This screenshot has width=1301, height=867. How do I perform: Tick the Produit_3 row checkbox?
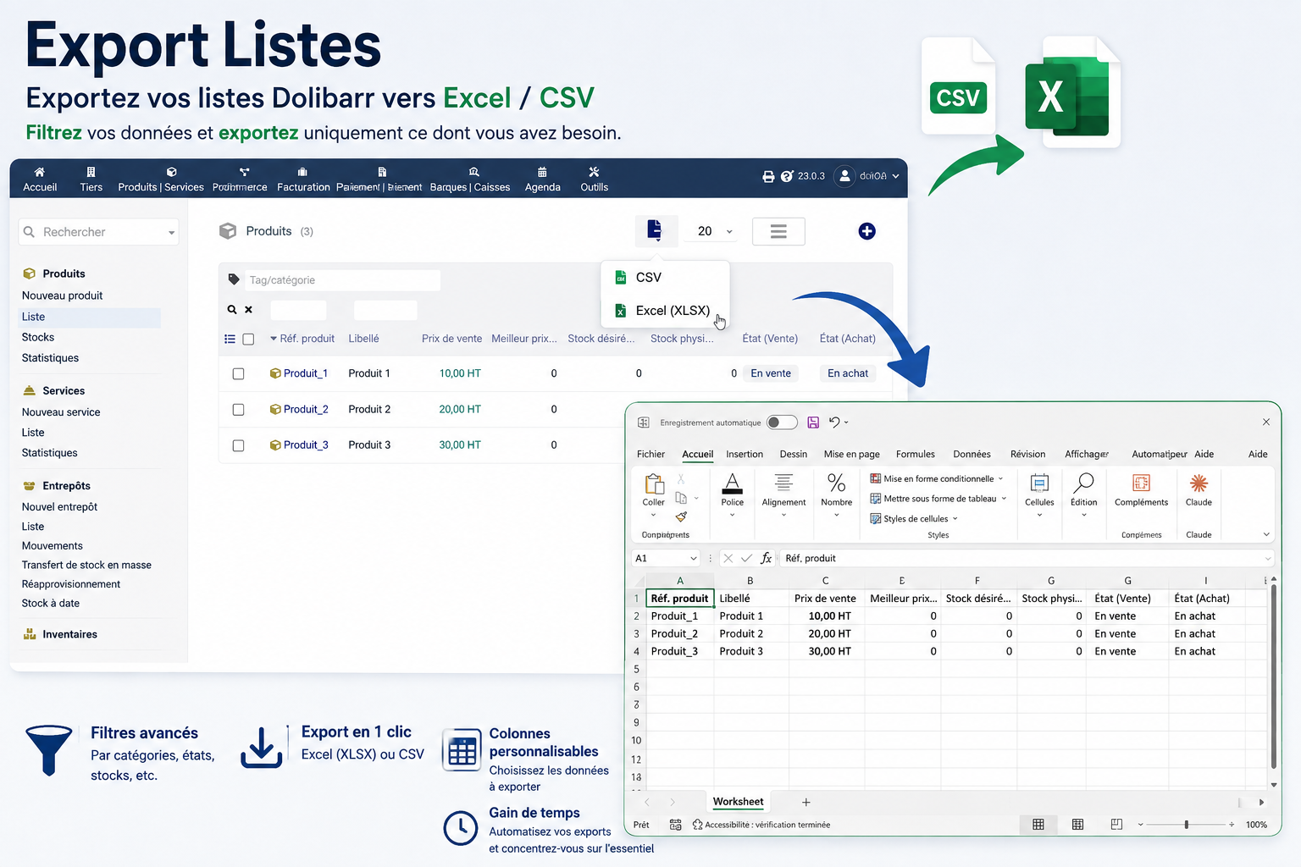[238, 445]
